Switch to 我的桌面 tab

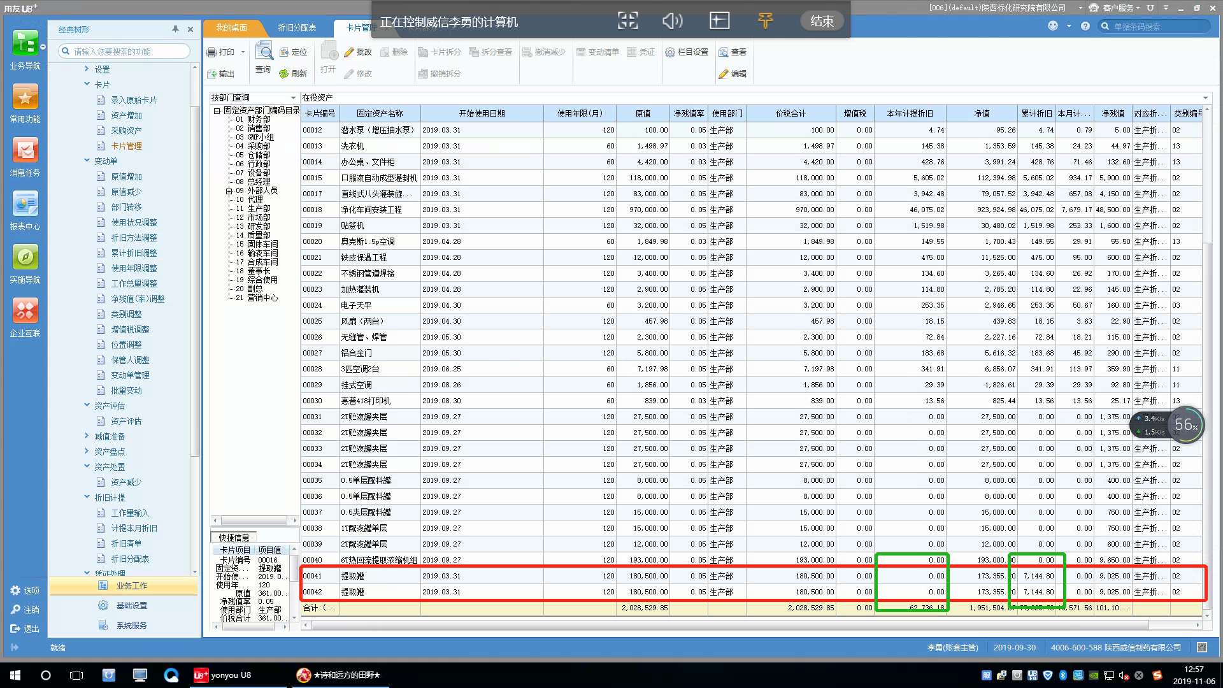231,28
